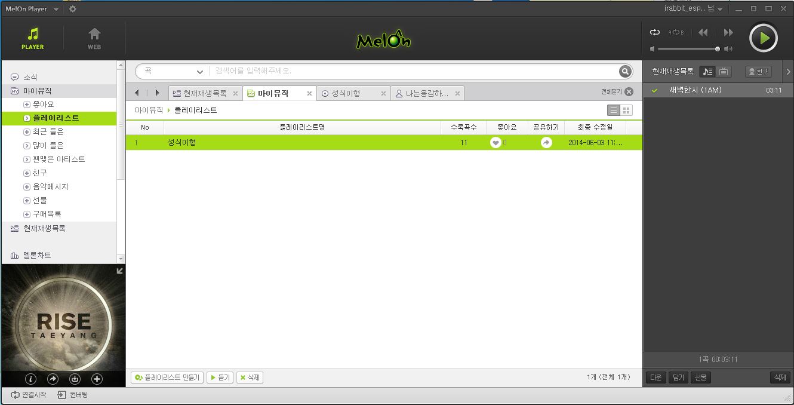The image size is (794, 405).
Task: Click the plus icon below album art
Action: click(x=97, y=379)
